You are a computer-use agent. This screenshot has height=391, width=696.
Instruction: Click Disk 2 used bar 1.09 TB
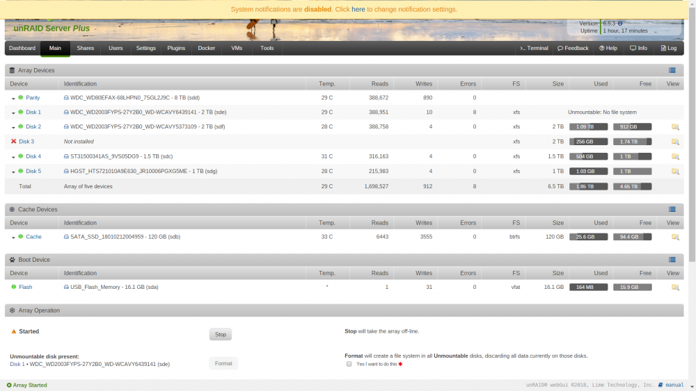589,127
